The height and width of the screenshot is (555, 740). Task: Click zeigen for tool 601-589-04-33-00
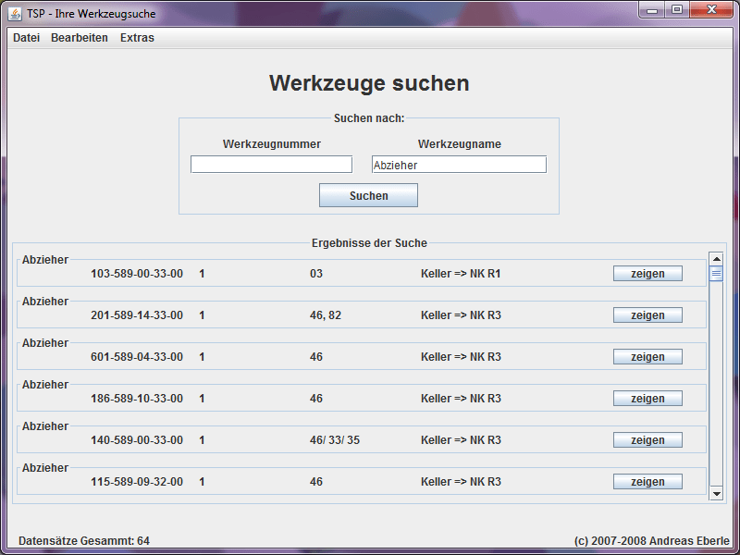click(x=647, y=356)
